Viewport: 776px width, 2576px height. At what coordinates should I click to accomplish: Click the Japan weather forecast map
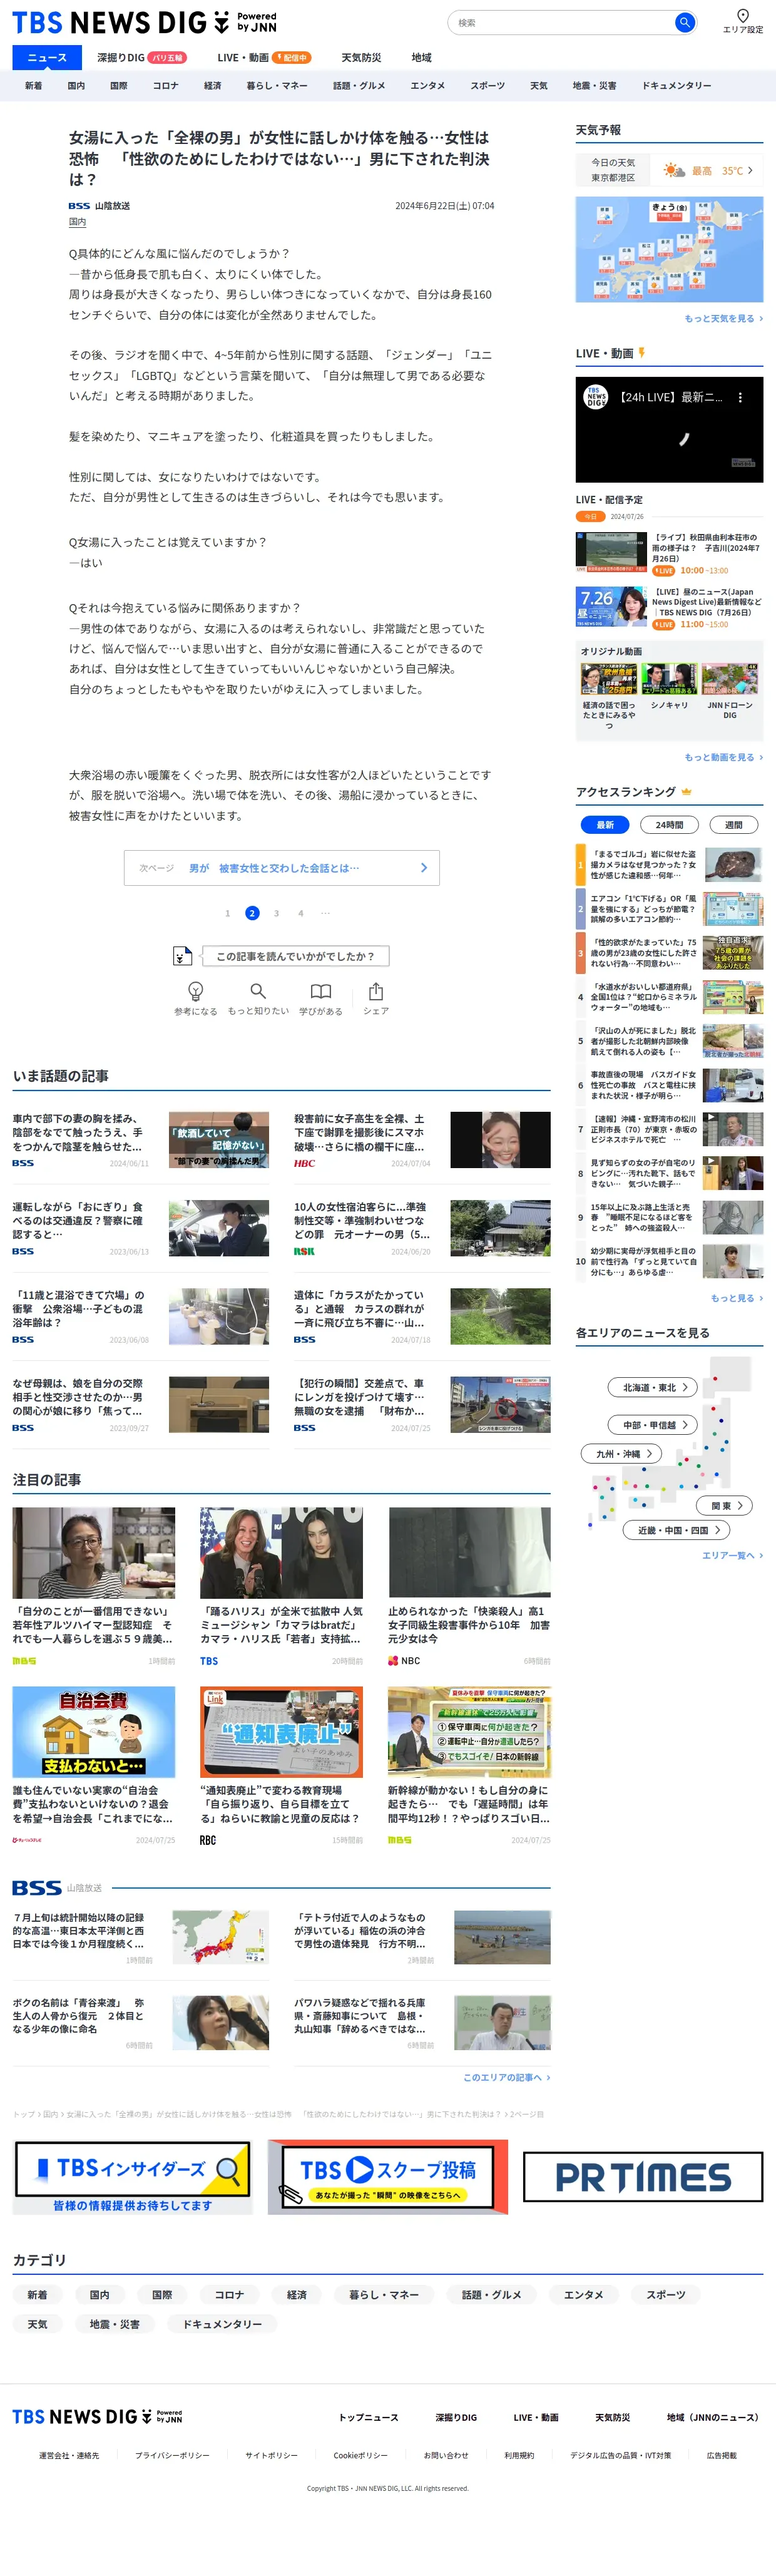[x=669, y=249]
